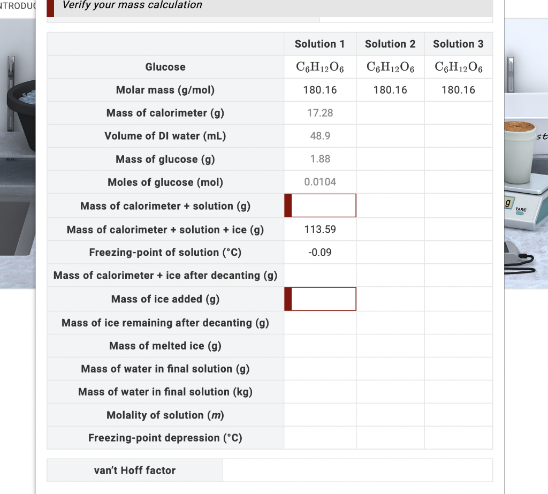This screenshot has height=494, width=548.
Task: Click the Moles of glucose (mol) row label
Action: click(x=165, y=183)
